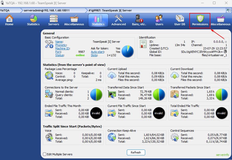Go to the Home page

coord(9,20)
